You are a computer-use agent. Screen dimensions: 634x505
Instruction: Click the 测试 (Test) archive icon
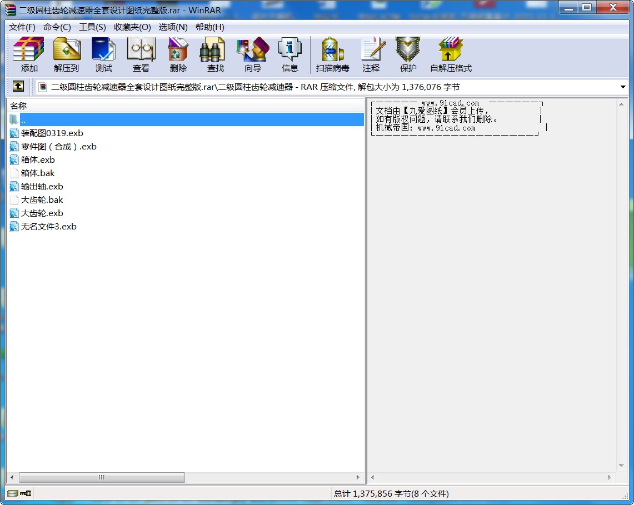pos(103,54)
